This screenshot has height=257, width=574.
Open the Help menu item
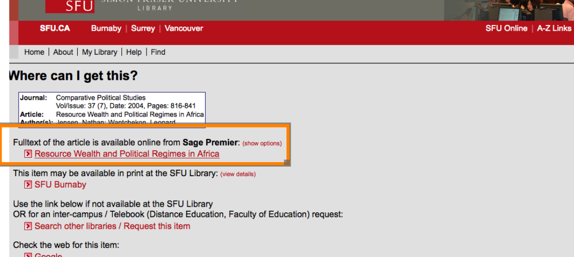pos(133,52)
